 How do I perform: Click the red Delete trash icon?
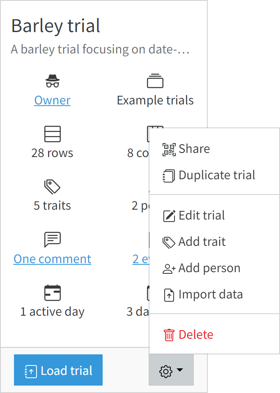tap(169, 335)
